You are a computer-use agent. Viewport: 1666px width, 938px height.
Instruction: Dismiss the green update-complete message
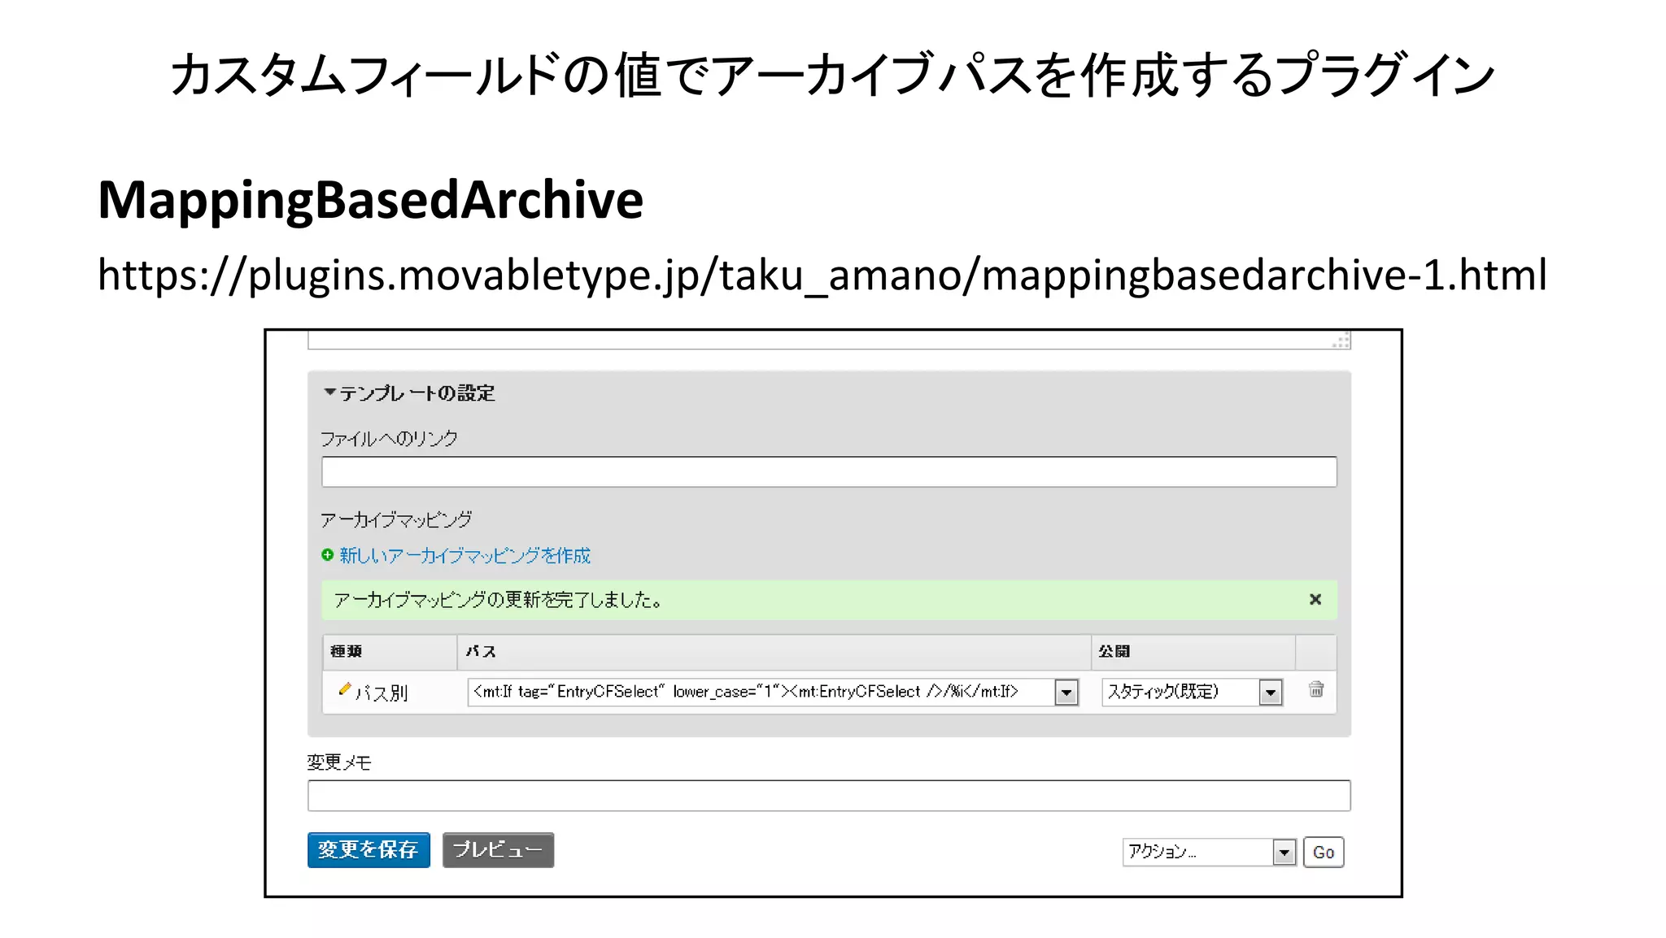pyautogui.click(x=1315, y=600)
